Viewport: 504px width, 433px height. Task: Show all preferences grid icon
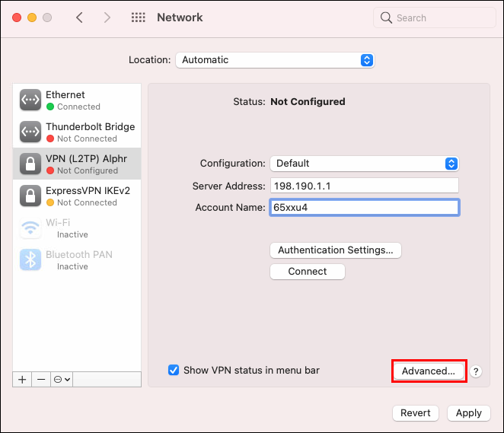[139, 18]
